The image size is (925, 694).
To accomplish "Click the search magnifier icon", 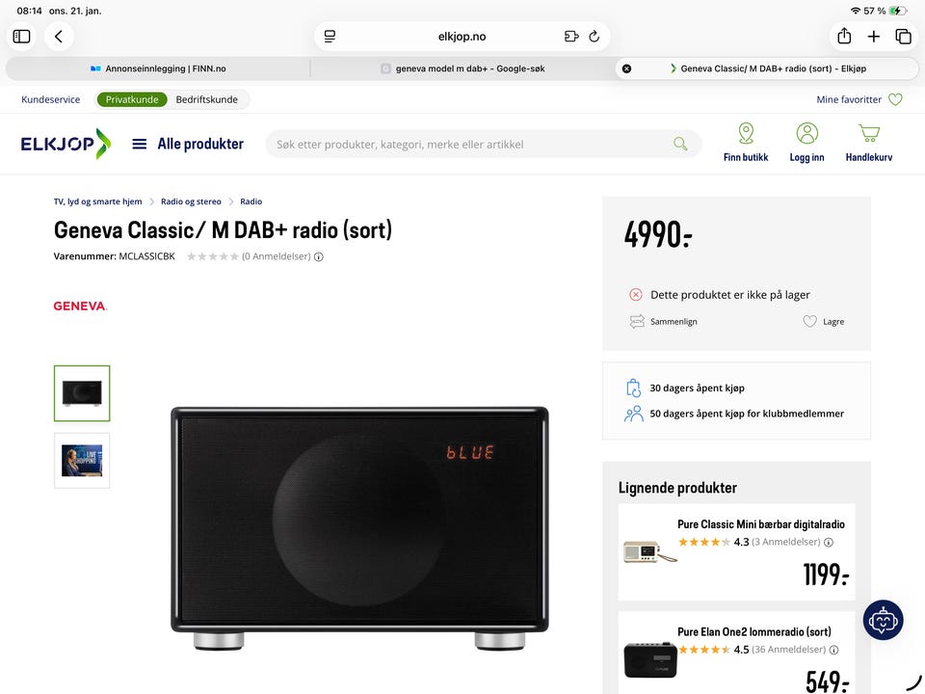I will click(680, 144).
